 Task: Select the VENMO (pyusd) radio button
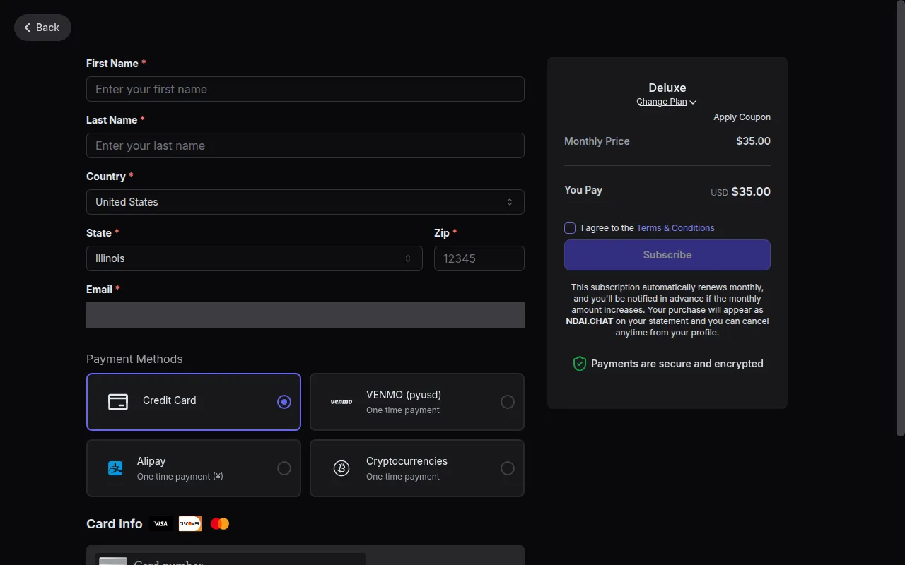tap(508, 402)
